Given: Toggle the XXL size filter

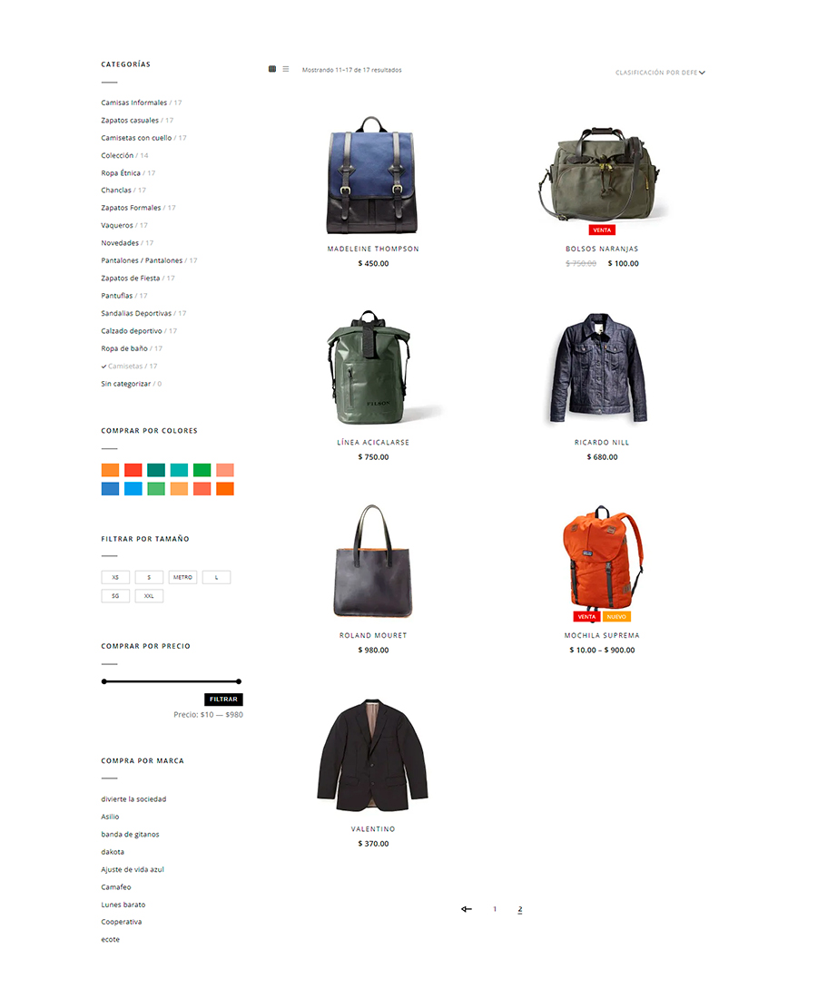Looking at the screenshot, I should point(149,596).
